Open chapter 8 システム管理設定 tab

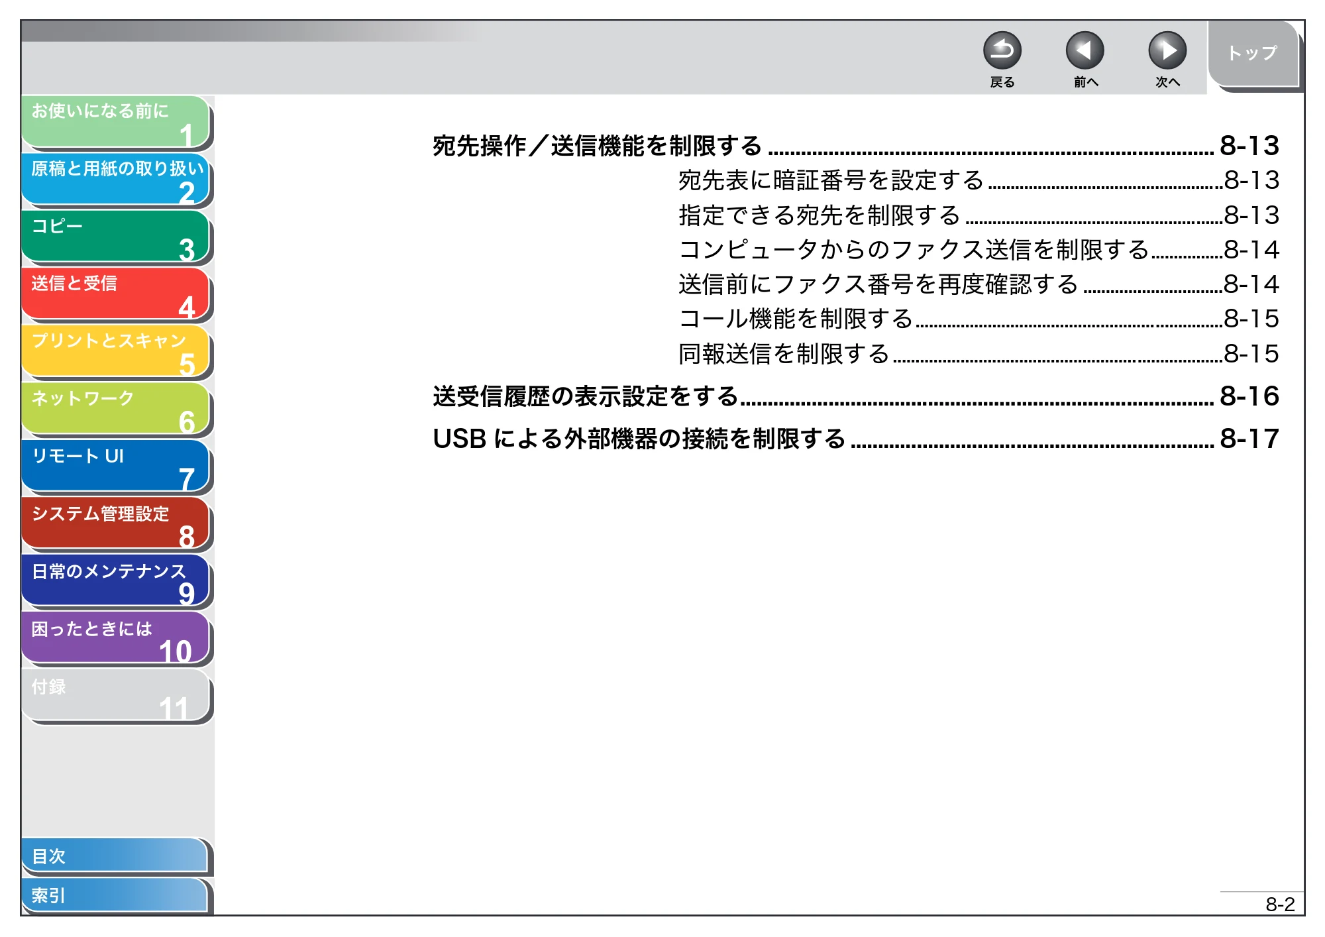point(115,524)
